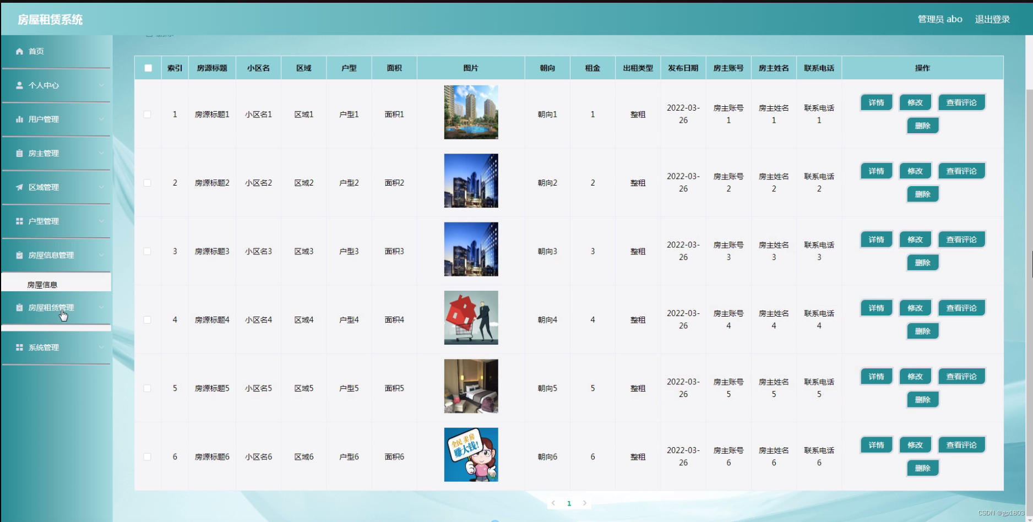The image size is (1033, 522).
Task: Expand the 房屋租赁管理 dropdown arrow
Action: 101,307
